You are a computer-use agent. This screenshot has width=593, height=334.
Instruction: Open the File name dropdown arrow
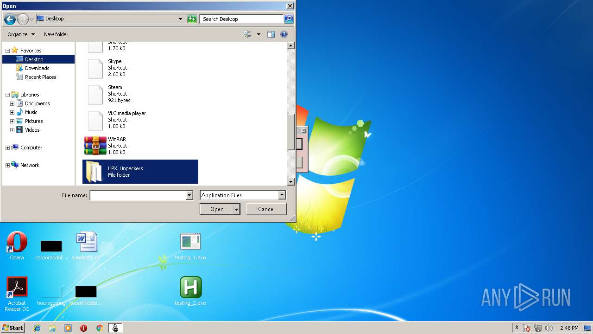[189, 195]
